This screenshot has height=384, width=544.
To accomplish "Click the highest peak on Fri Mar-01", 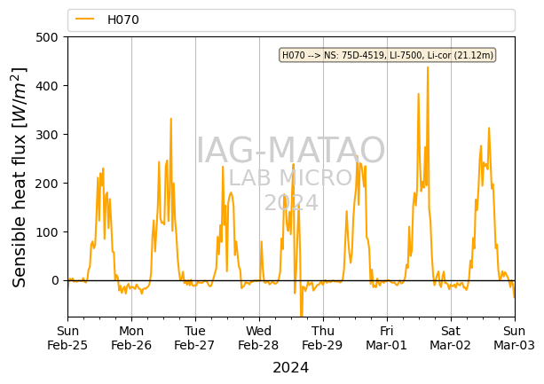I will [428, 67].
